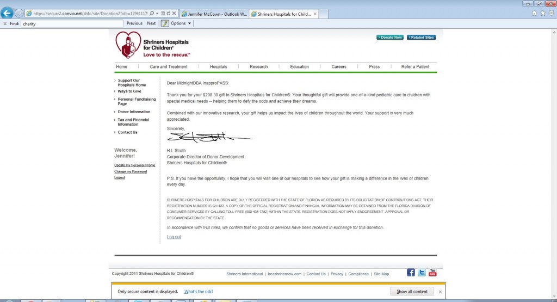Click the Find bar highlight pencil icon
Screen dimensions: 557x302
click(x=165, y=23)
